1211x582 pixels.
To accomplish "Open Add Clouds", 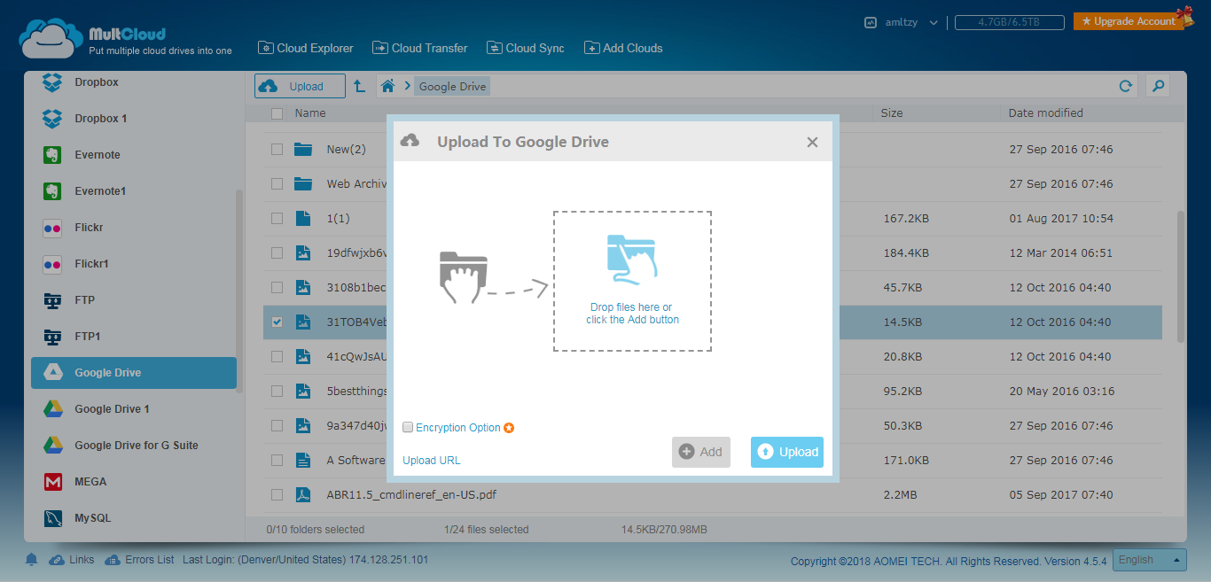I will (623, 48).
